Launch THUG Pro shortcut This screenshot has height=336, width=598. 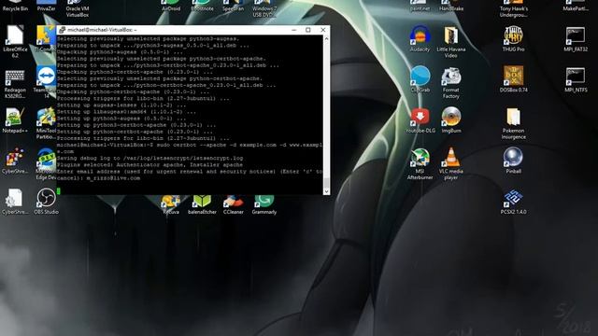coord(513,38)
